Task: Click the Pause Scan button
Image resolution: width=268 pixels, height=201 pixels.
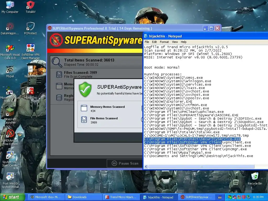Action: 125,163
